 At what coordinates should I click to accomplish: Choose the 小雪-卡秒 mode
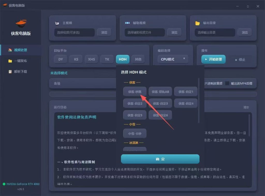[x=135, y=134]
